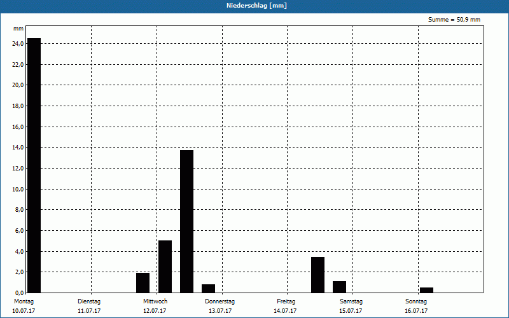The image size is (509, 318).
Task: Click the Freitag axis label
Action: [286, 301]
